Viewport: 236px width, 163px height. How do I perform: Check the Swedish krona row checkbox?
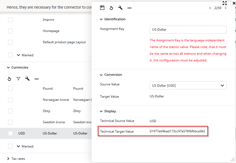(10, 122)
